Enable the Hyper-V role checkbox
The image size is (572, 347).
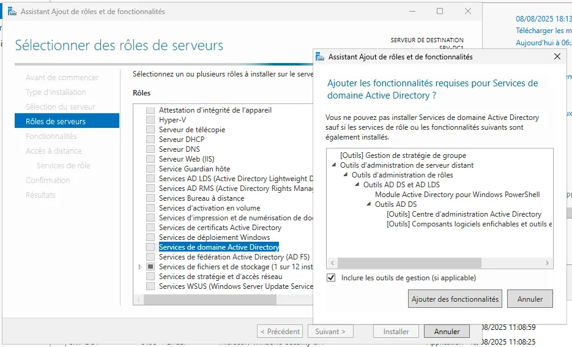pyautogui.click(x=150, y=120)
